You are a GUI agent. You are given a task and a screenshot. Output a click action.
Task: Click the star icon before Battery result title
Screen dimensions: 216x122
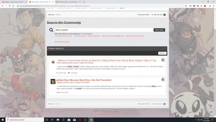57,60
